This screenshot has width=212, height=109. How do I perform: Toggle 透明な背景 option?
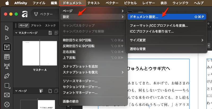pos(138,49)
